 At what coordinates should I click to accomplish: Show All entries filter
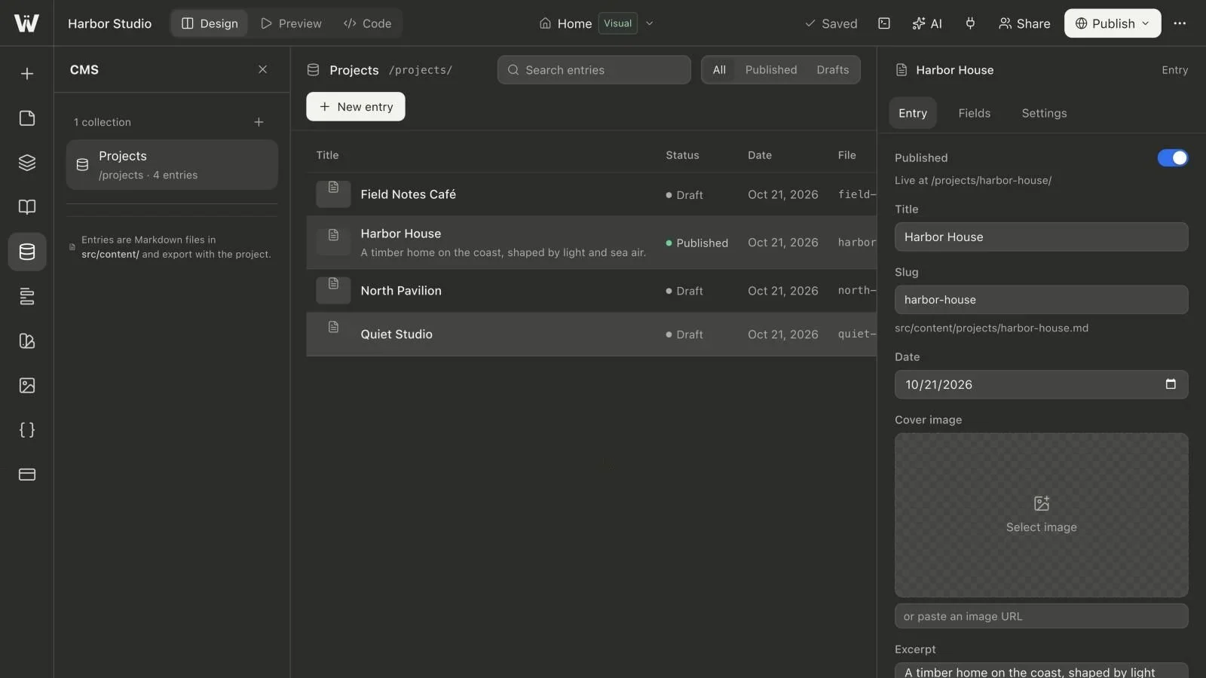(719, 70)
